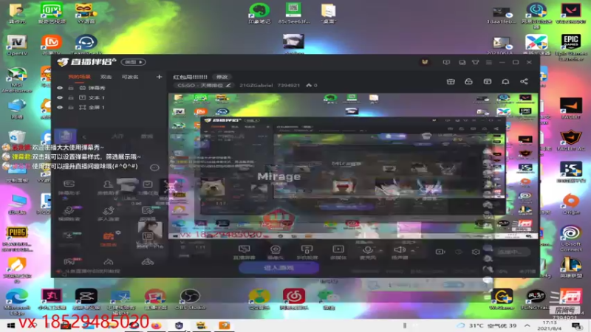This screenshot has height=332, width=591.
Task: Click the lock icon in stream header
Action: click(x=468, y=81)
